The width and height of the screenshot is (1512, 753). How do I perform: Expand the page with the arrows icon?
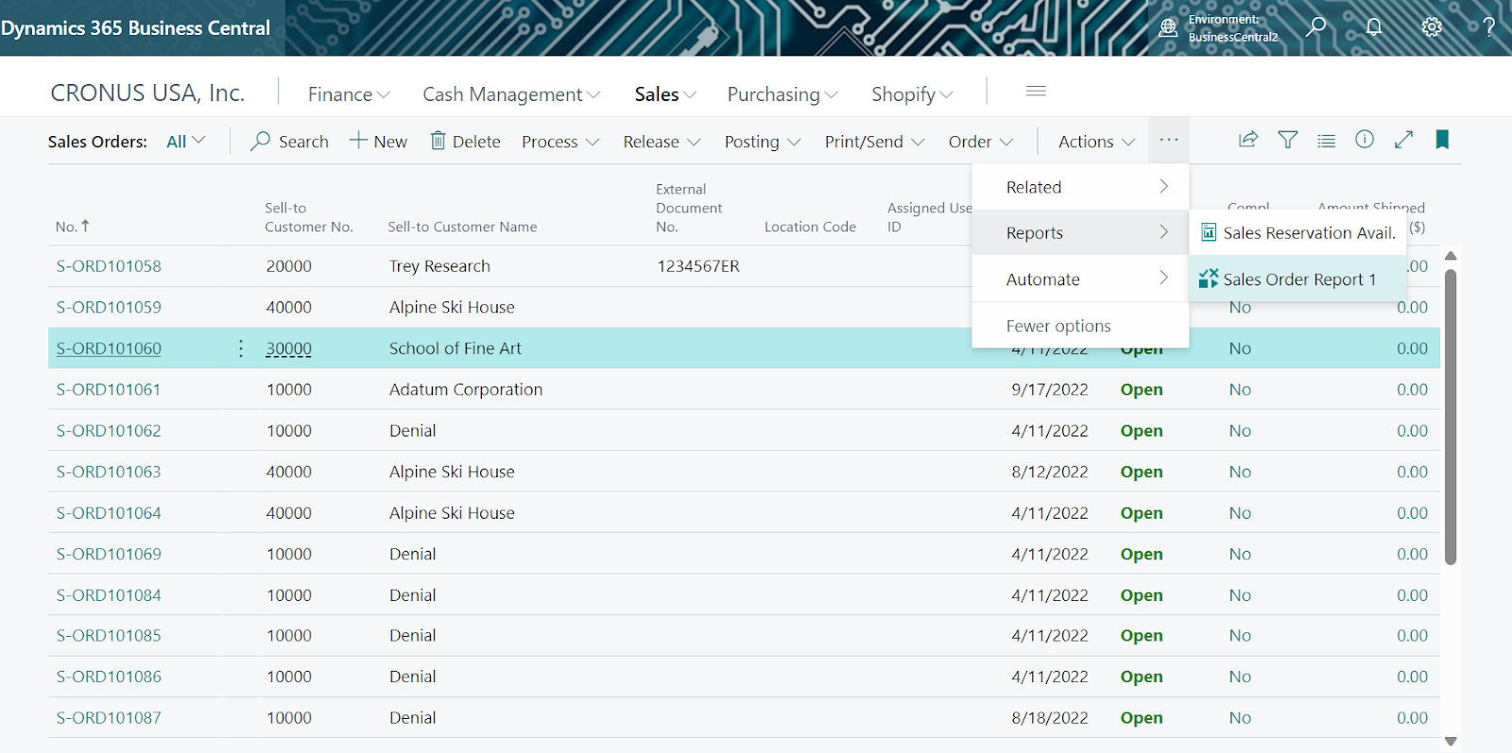1404,140
